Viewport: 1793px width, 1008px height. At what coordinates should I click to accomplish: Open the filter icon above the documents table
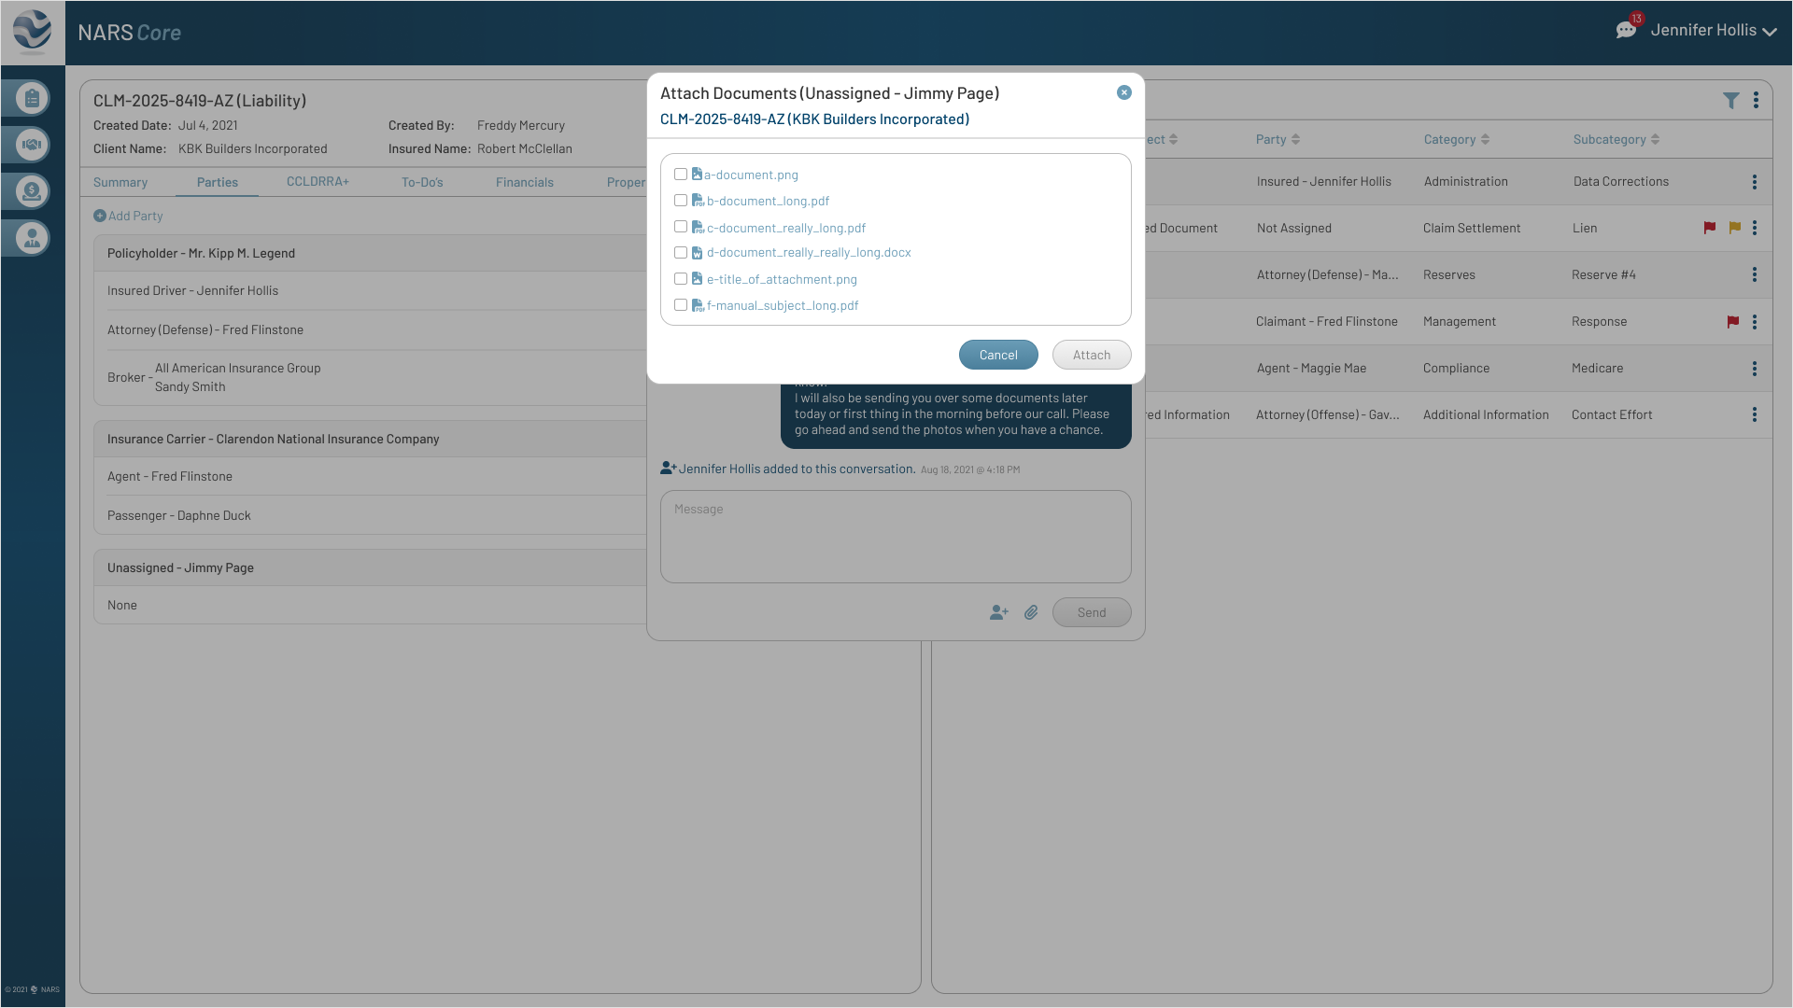pyautogui.click(x=1732, y=100)
